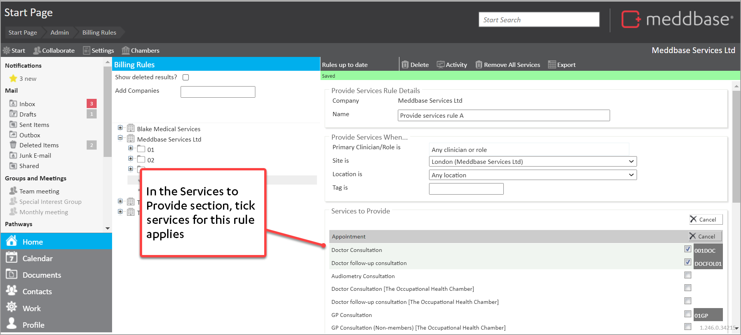Viewport: 741px width, 335px height.
Task: Open the Inbox mail folder
Action: [x=27, y=104]
